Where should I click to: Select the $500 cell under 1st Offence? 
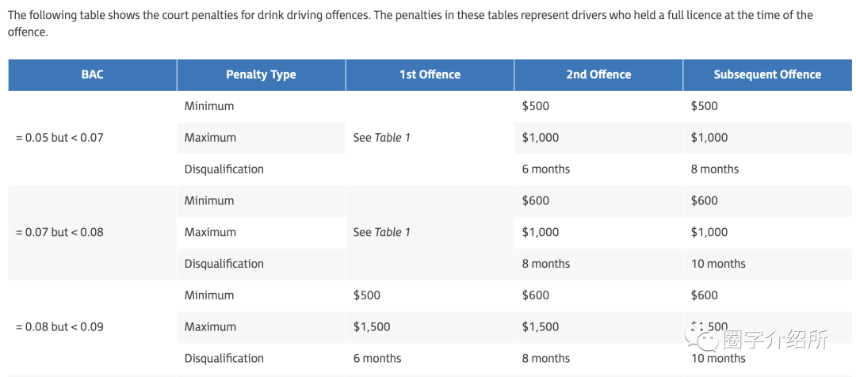tap(367, 295)
